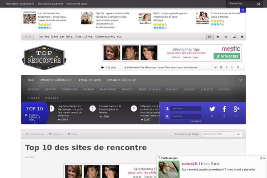Open Plus vu depuis le début dropdown
Screen dimensions: 267x178
click(x=35, y=117)
